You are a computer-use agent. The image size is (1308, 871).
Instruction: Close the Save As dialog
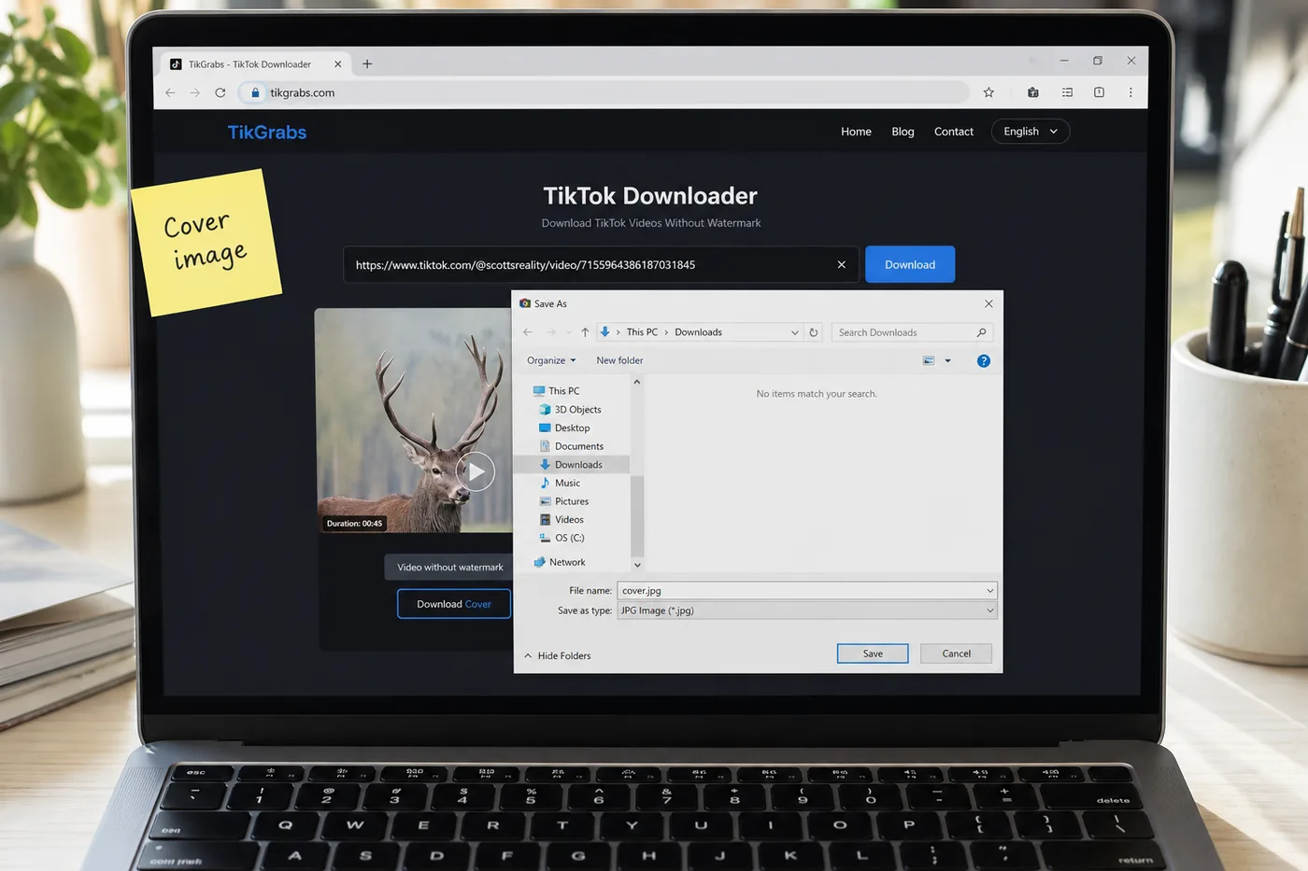[x=988, y=303]
